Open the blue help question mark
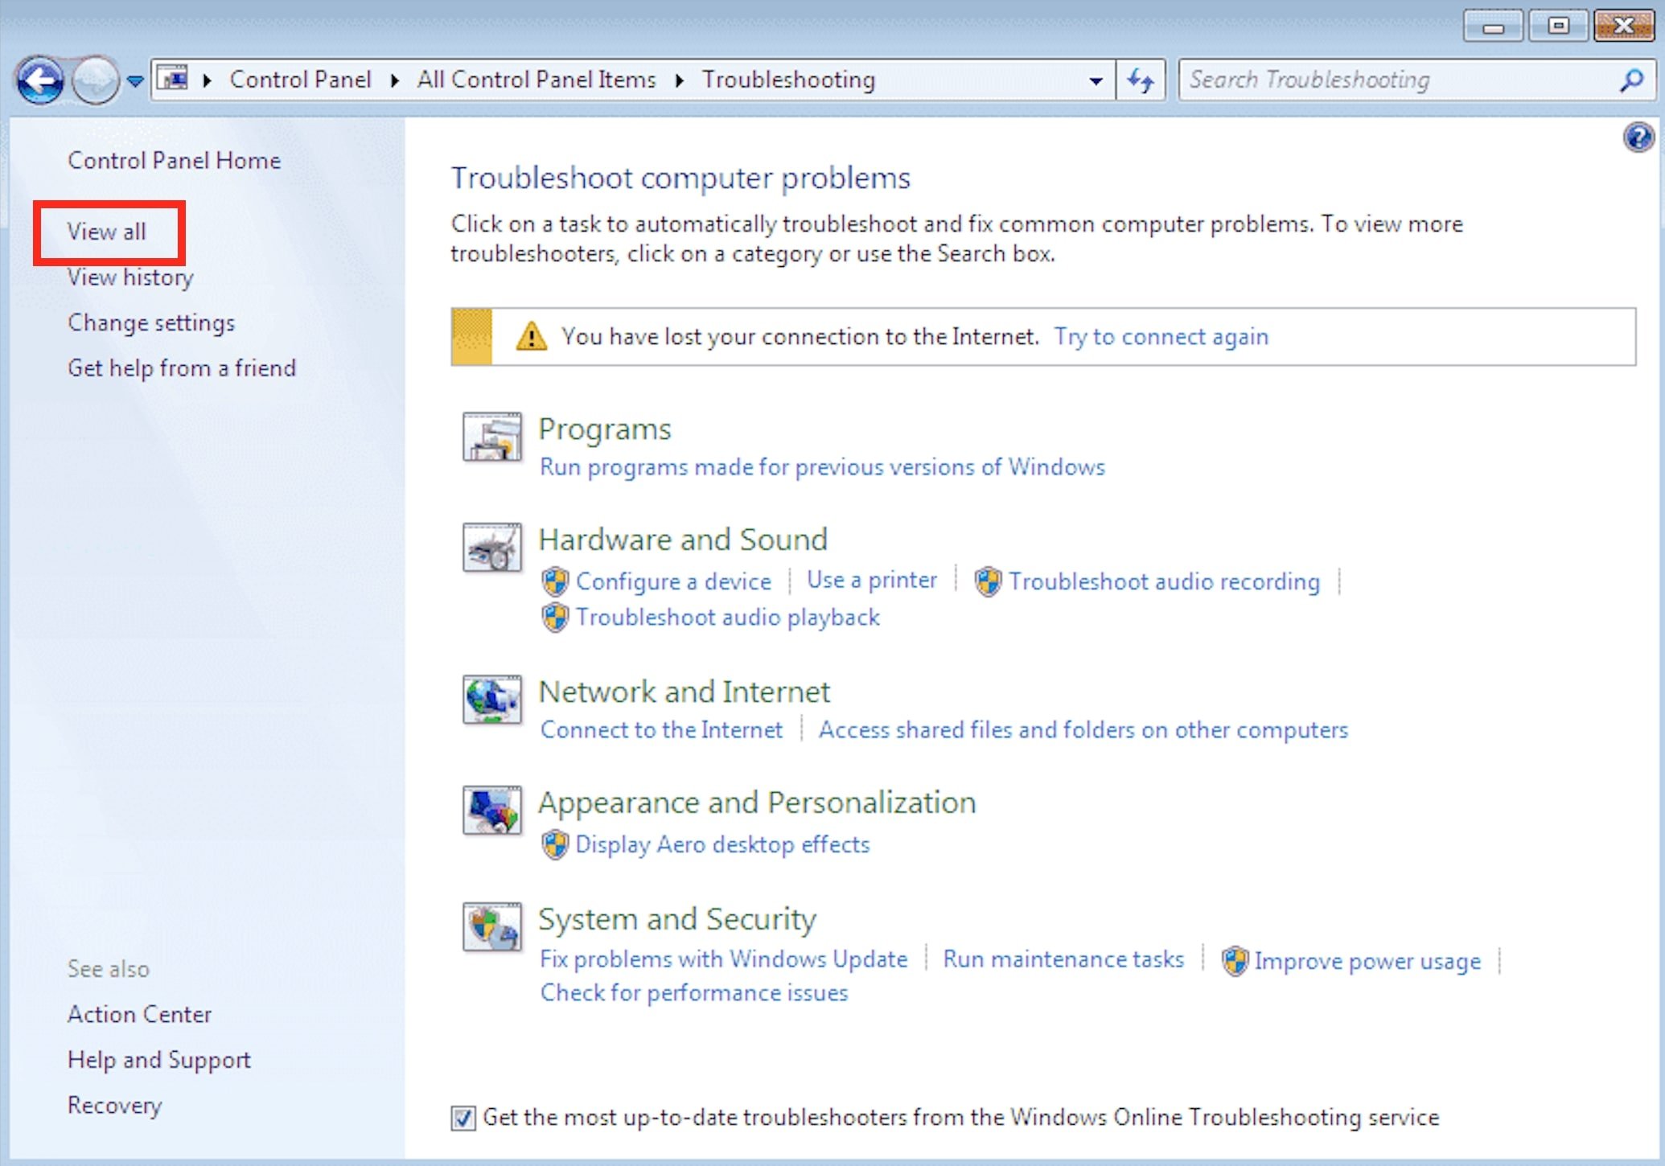 coord(1638,138)
